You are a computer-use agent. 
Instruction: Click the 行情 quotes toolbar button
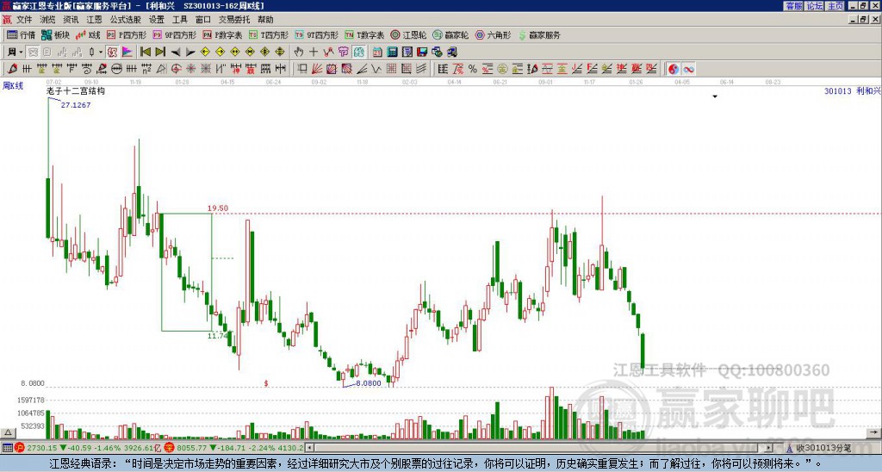click(x=21, y=34)
